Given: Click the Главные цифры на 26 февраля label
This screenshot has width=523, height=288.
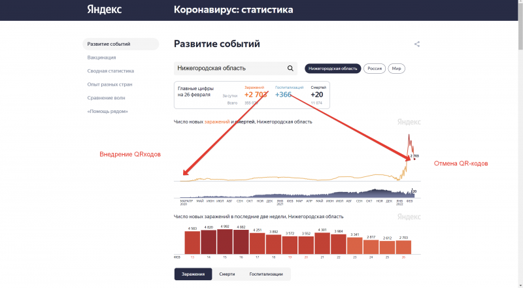Looking at the screenshot, I should coord(195,91).
